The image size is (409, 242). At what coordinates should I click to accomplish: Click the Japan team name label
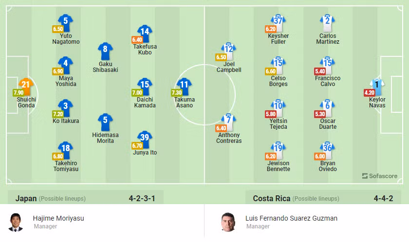coord(26,198)
